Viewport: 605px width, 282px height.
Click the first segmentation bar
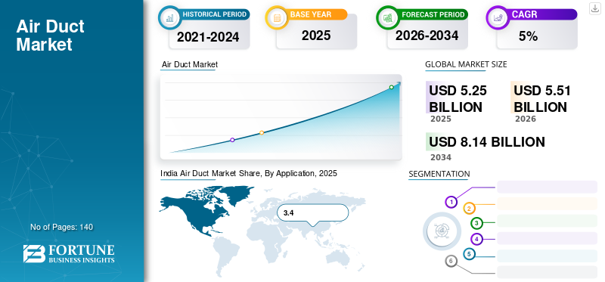coord(547,187)
